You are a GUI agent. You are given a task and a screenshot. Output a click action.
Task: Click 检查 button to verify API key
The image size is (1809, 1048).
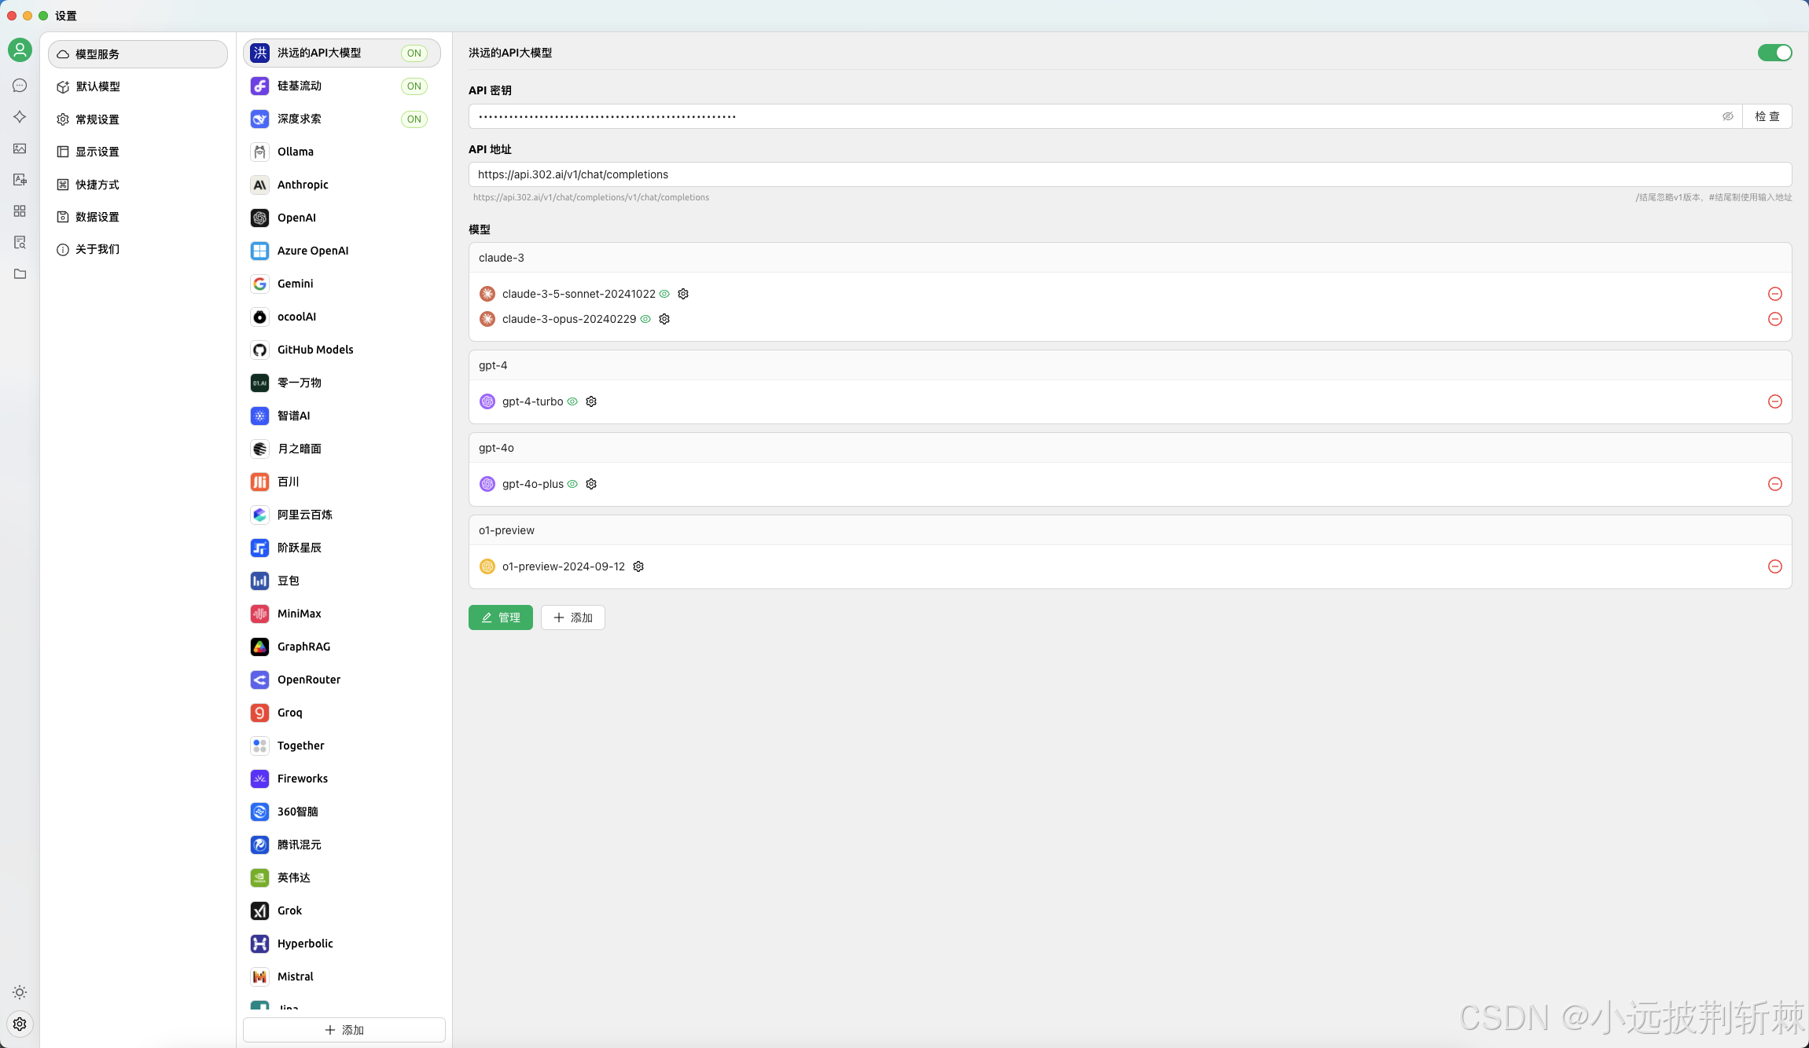point(1767,116)
